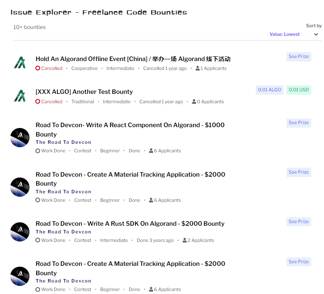Click 'The Road To Devcon' under React Component bounty
This screenshot has width=324, height=294.
point(64,142)
